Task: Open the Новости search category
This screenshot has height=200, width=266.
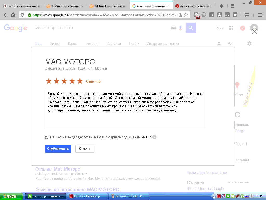Action: click(92, 44)
